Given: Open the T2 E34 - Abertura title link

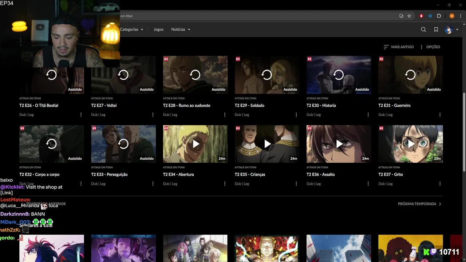Looking at the screenshot, I should [x=178, y=175].
